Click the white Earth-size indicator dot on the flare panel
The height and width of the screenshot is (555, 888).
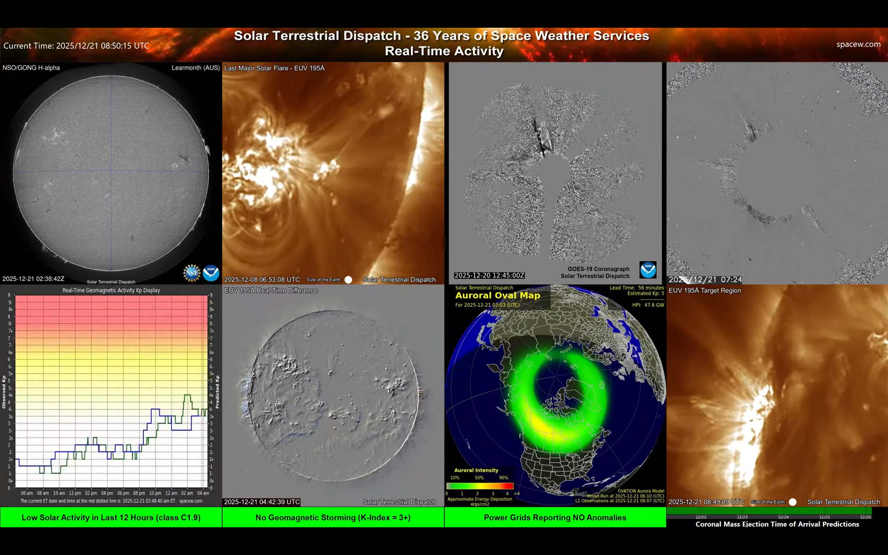coord(348,280)
